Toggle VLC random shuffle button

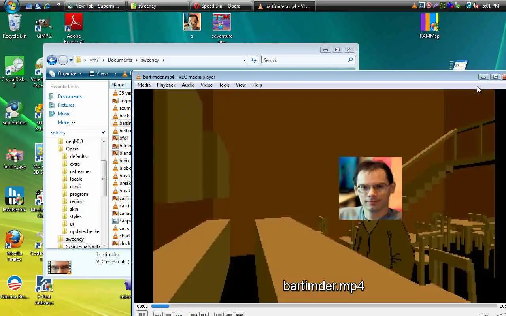pyautogui.click(x=239, y=315)
